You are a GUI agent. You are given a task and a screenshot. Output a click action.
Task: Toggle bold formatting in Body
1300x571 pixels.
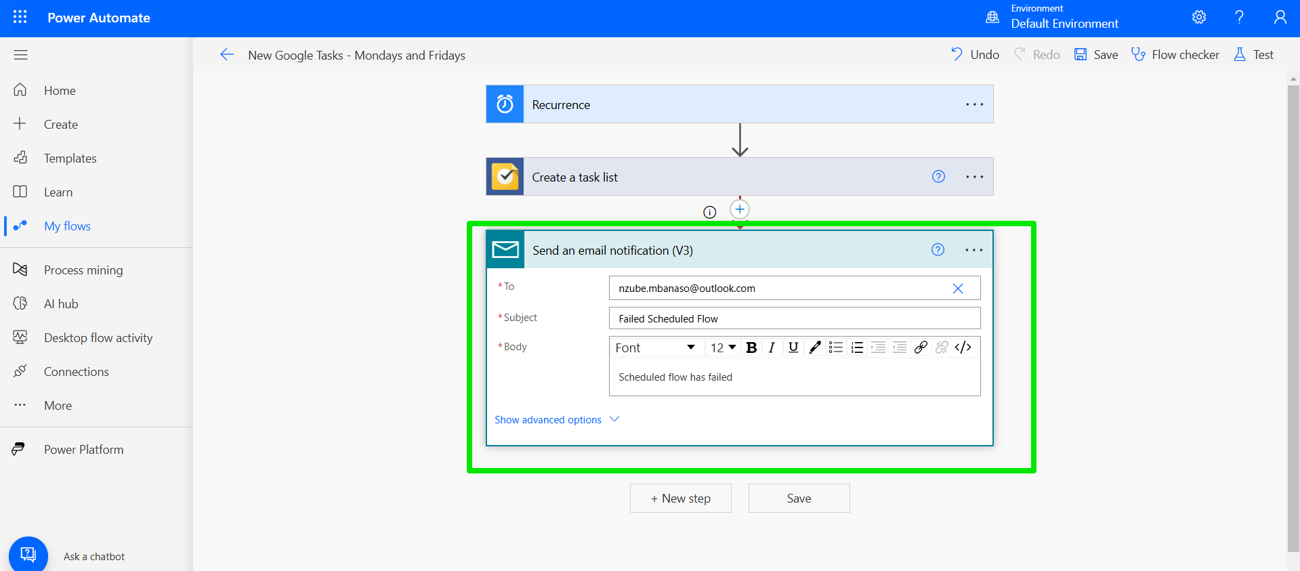tap(751, 347)
